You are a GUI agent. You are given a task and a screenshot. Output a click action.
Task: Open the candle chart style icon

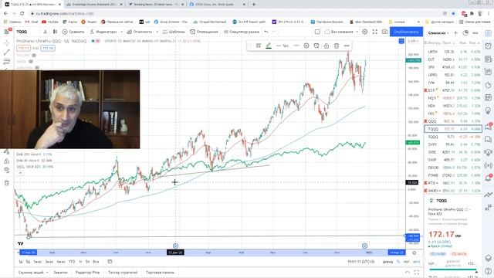55,32
